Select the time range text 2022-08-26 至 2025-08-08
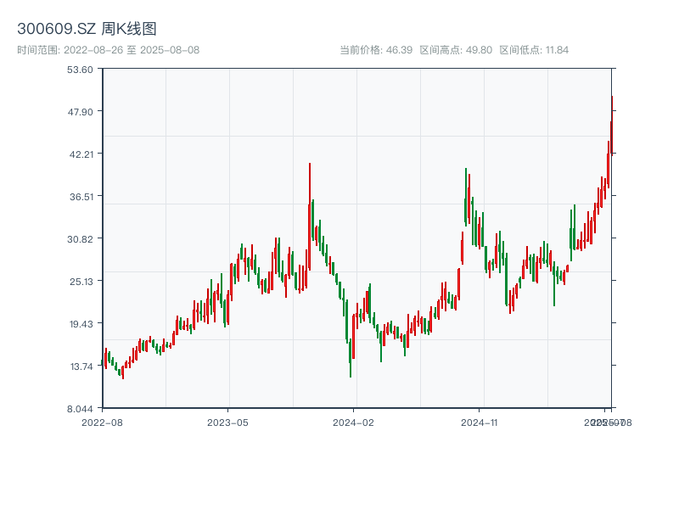The height and width of the screenshot is (509, 679). (x=108, y=50)
